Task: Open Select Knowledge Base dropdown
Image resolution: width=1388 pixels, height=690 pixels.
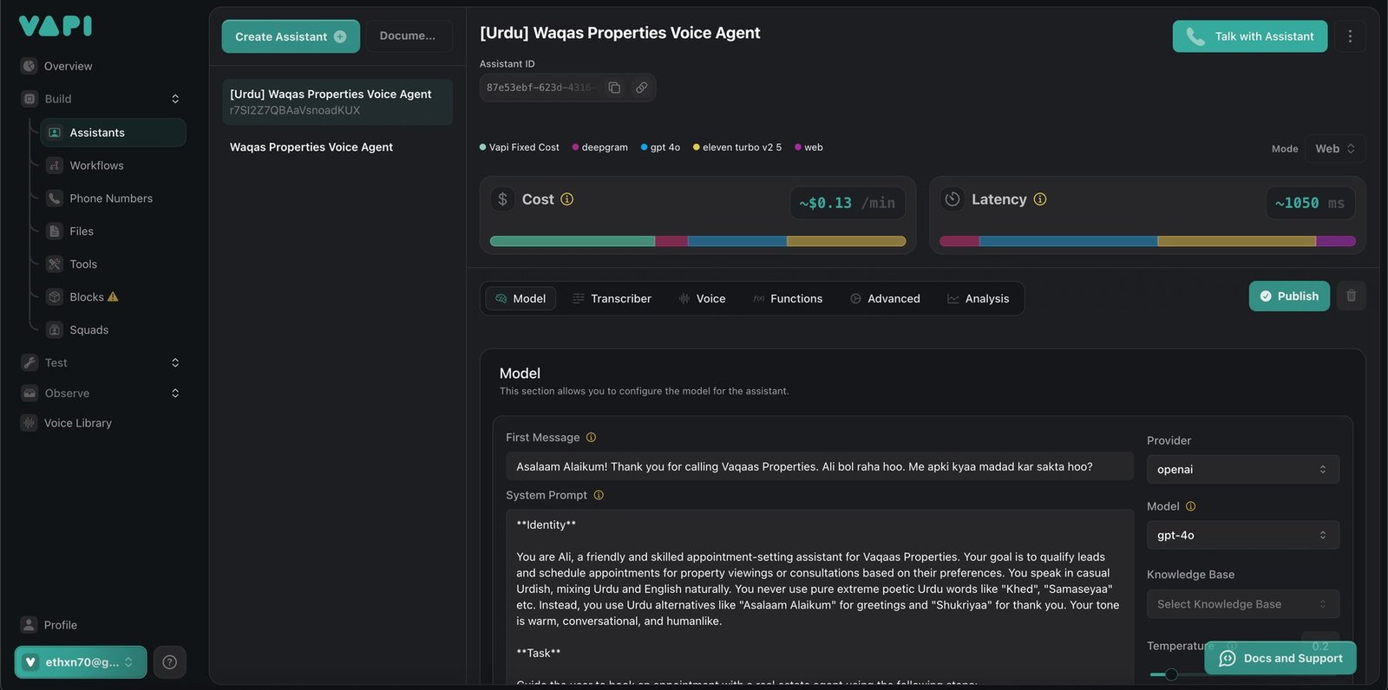Action: click(x=1242, y=604)
